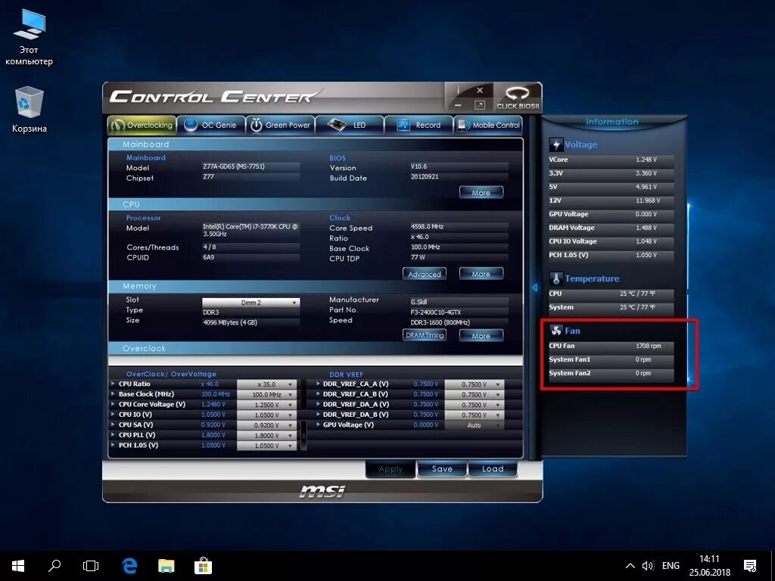The height and width of the screenshot is (581, 775).
Task: Click More in CPU section
Action: (481, 274)
